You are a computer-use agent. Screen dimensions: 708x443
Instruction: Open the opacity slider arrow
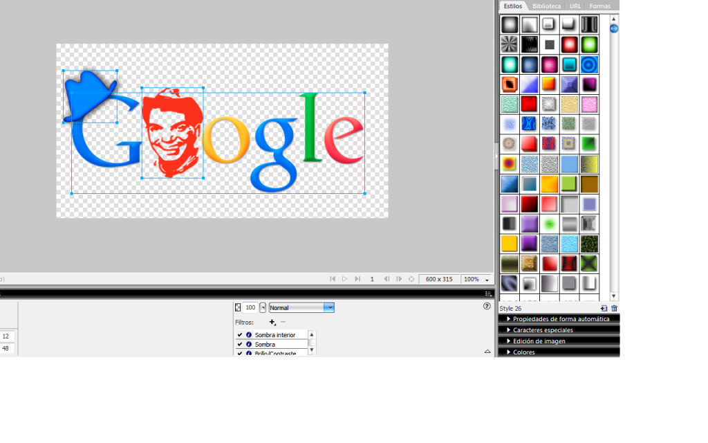[x=263, y=308]
